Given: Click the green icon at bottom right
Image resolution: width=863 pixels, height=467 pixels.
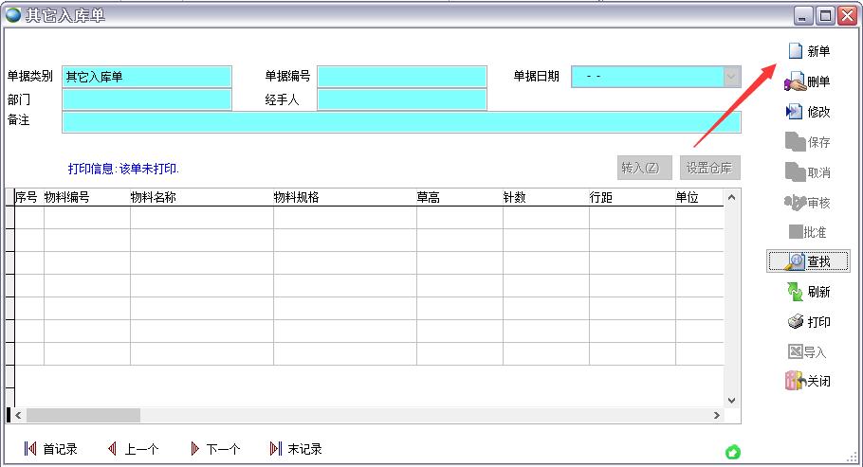Looking at the screenshot, I should click(732, 453).
